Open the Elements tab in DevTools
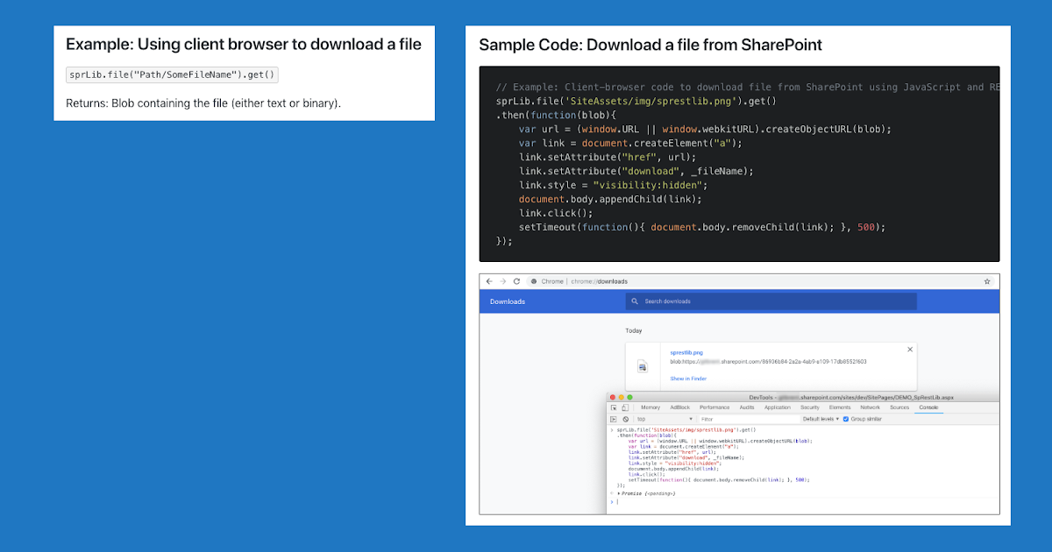Viewport: 1052px width, 552px height. [x=840, y=407]
